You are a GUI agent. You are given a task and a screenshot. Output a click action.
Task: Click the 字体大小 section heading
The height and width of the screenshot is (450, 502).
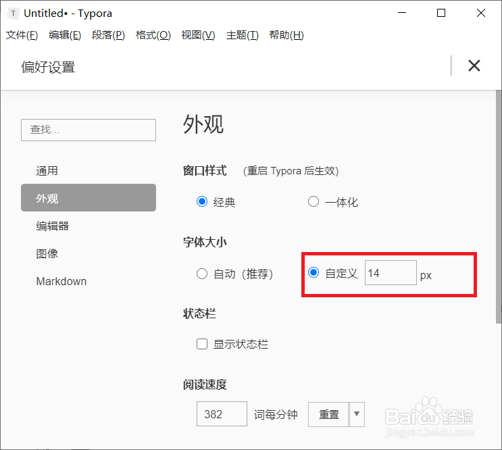205,242
